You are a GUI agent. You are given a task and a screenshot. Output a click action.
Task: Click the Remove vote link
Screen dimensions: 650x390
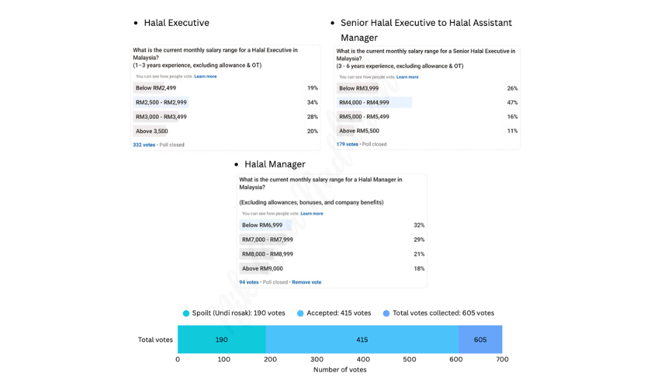(x=306, y=282)
